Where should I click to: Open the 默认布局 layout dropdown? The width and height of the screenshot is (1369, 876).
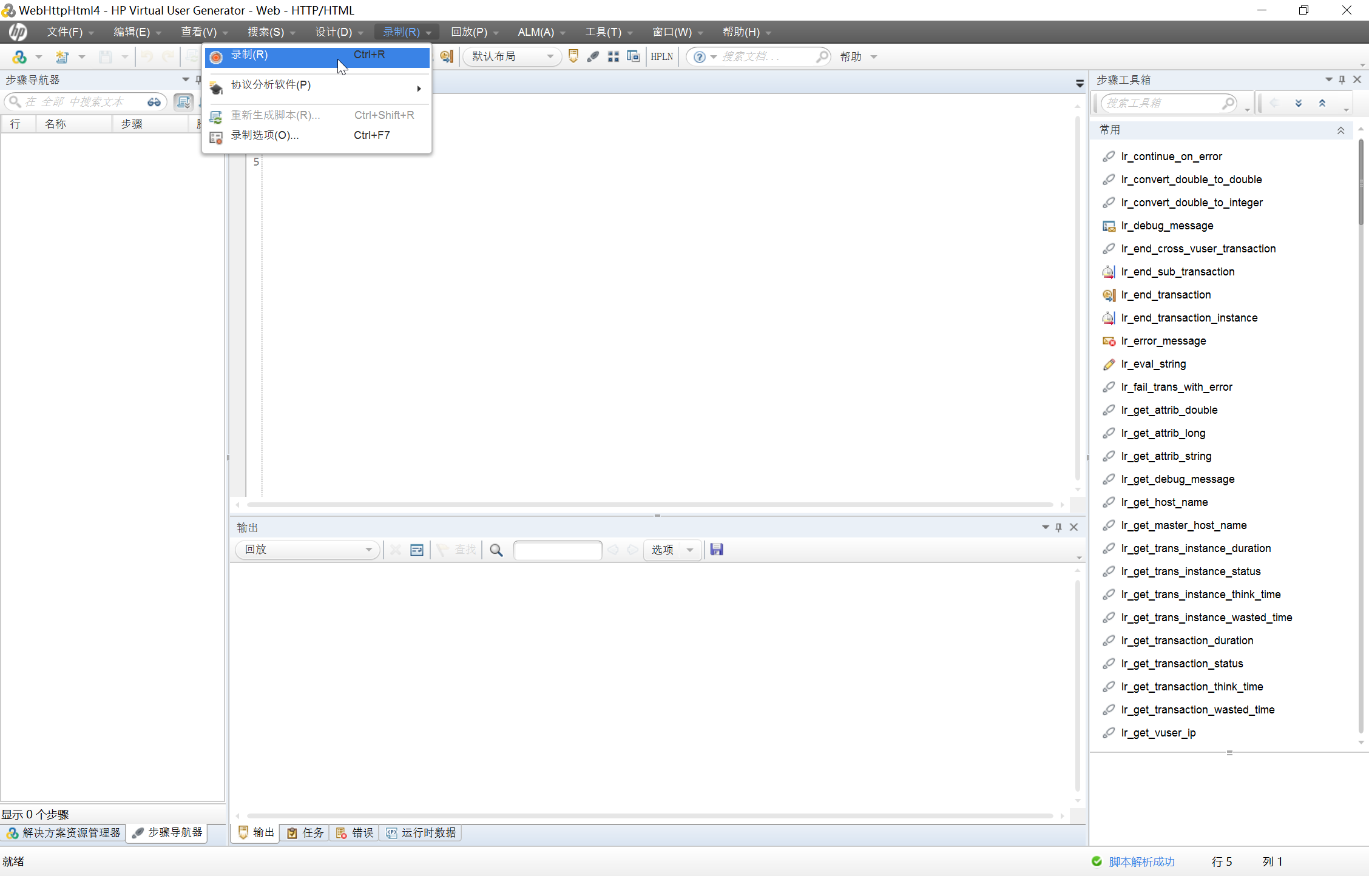512,56
